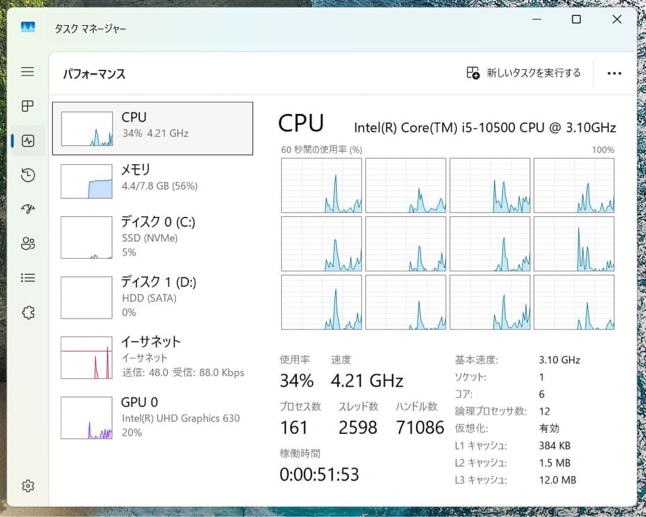Select the GPU 0 performance panel
This screenshot has height=517, width=646.
pyautogui.click(x=153, y=417)
